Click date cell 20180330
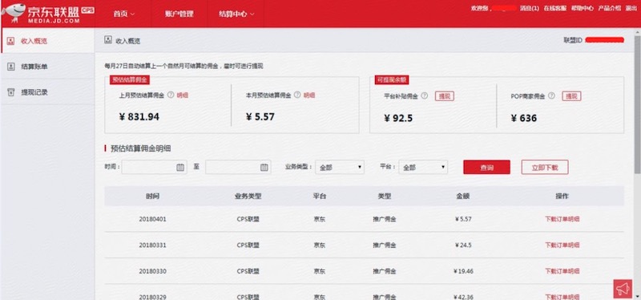 tap(152, 271)
